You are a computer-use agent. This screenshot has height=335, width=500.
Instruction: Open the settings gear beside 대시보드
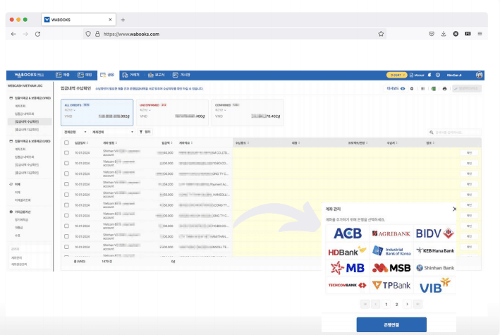point(412,89)
